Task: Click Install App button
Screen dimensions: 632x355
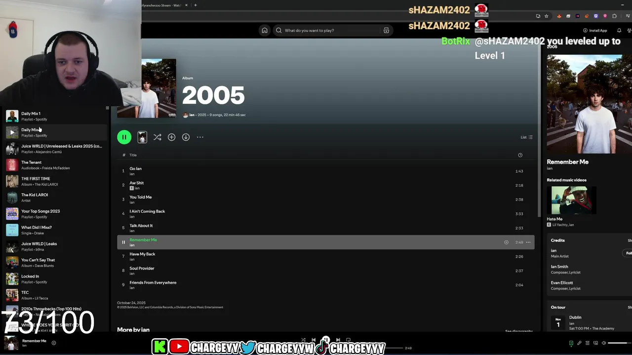Action: coord(595,31)
